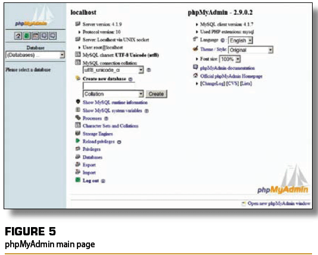Click the Theme / Style paintbrush icon
This screenshot has height=255, width=318.
coord(195,49)
